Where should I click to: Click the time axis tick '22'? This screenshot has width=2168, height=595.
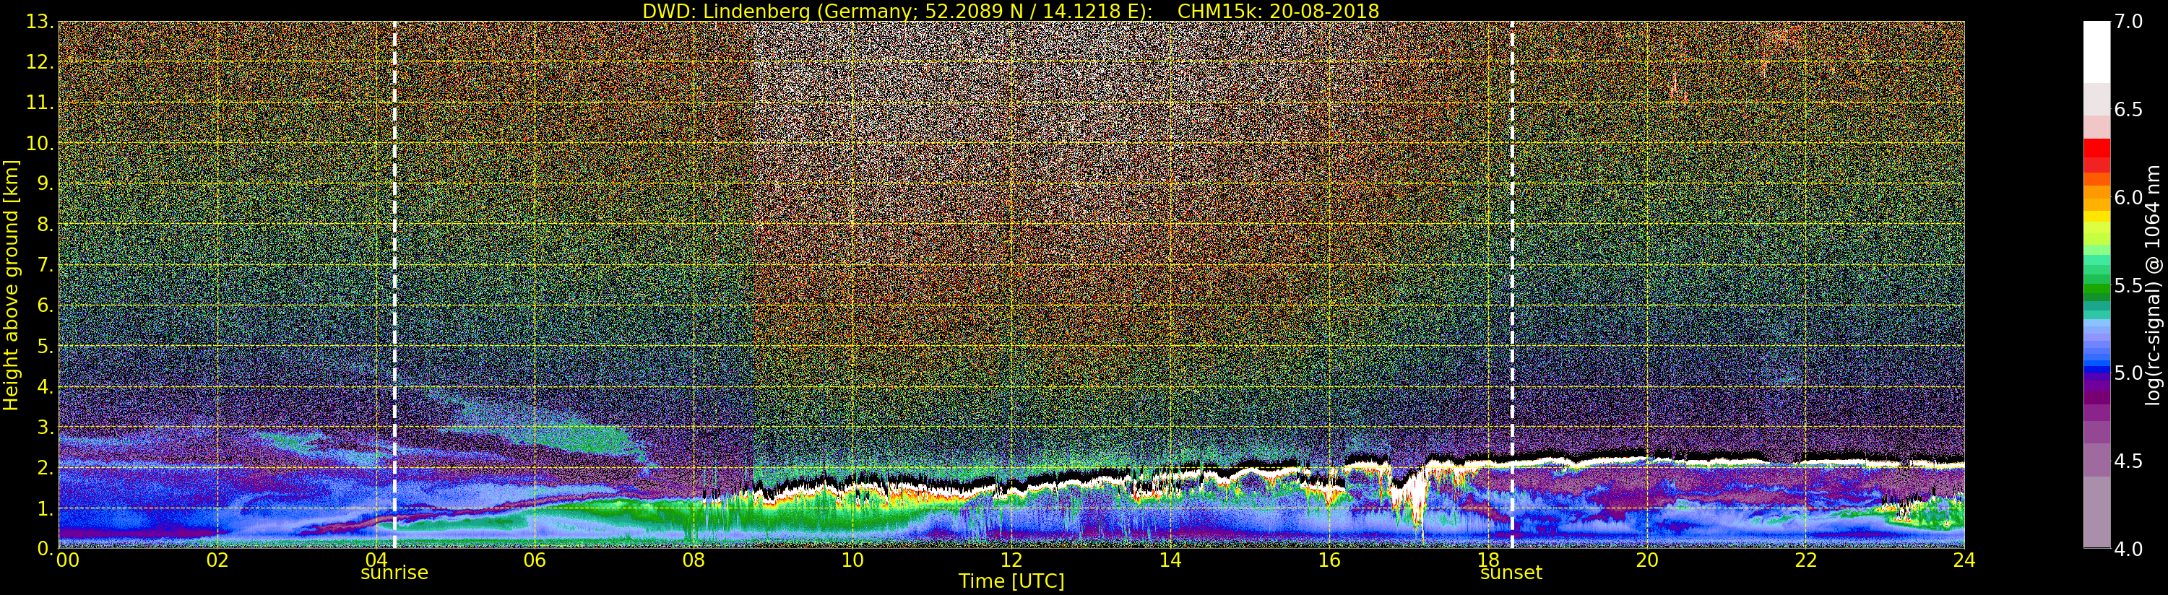[1806, 560]
